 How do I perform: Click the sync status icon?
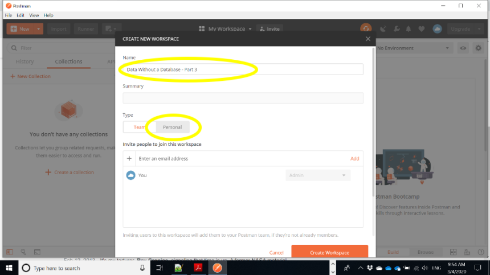(366, 28)
